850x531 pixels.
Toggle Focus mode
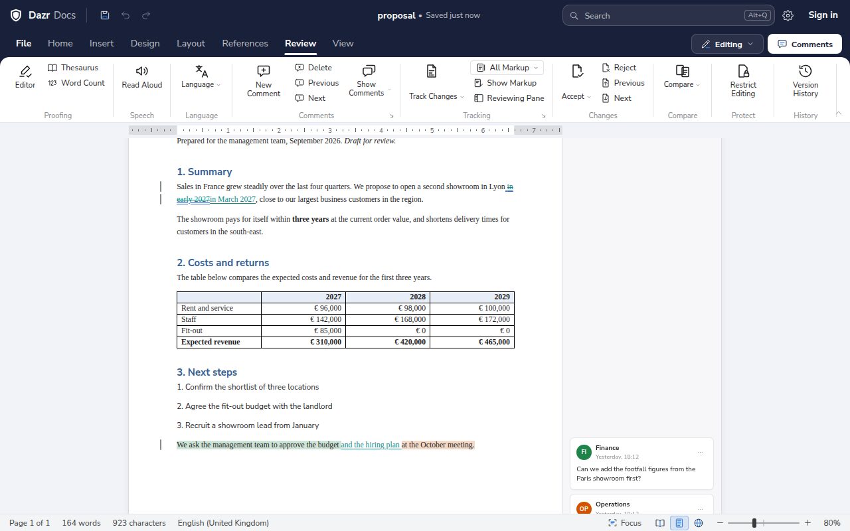625,523
